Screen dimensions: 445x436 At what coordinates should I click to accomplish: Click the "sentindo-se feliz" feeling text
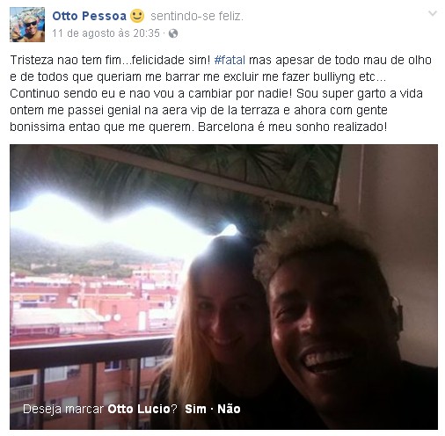point(197,17)
